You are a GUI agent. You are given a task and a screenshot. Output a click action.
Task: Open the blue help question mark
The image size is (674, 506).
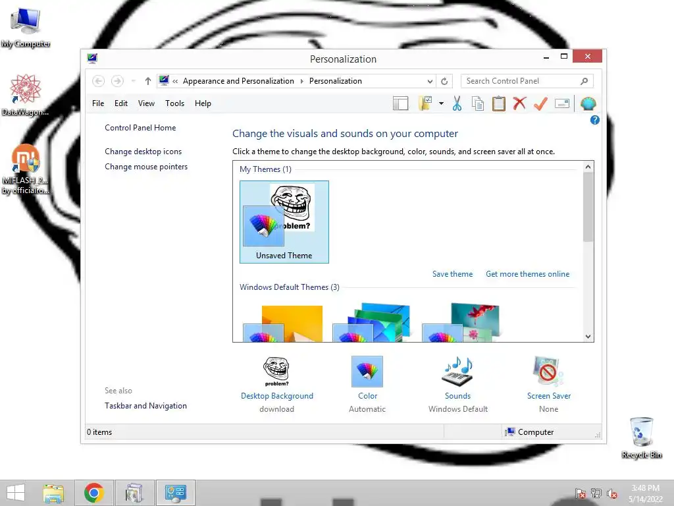[595, 120]
